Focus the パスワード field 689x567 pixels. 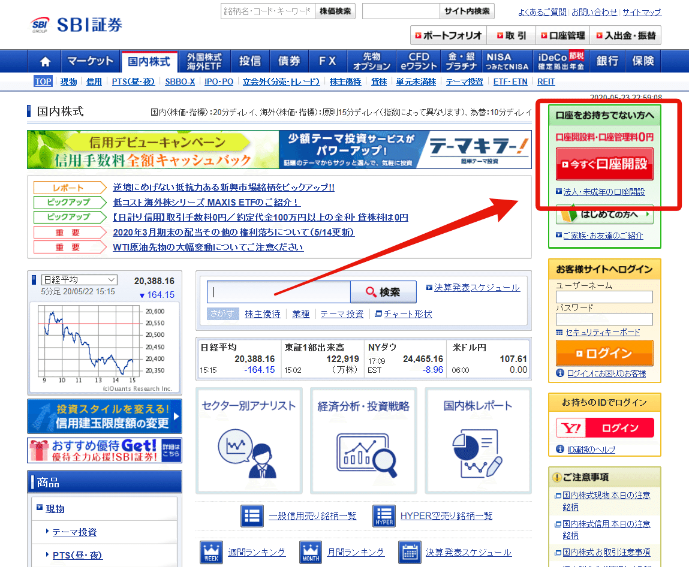tap(604, 319)
